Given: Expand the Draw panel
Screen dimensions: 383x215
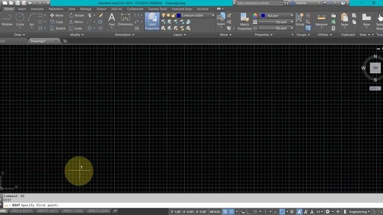Looking at the screenshot, I should [19, 35].
